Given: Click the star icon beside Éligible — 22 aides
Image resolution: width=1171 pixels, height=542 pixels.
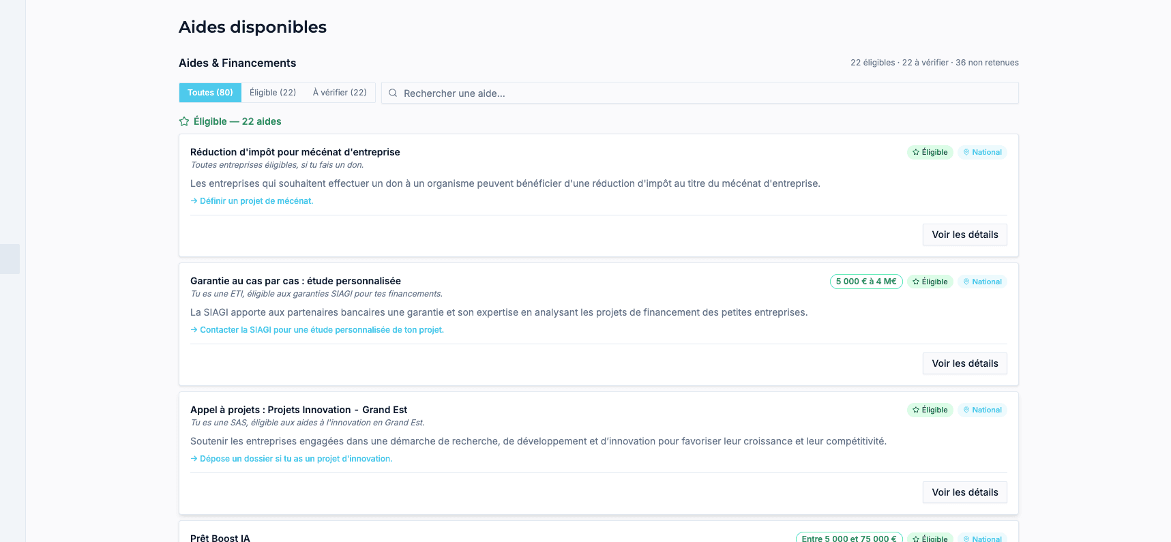Looking at the screenshot, I should pos(184,121).
